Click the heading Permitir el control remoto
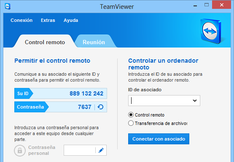Viewport: 234px width, 162px height. point(52,61)
